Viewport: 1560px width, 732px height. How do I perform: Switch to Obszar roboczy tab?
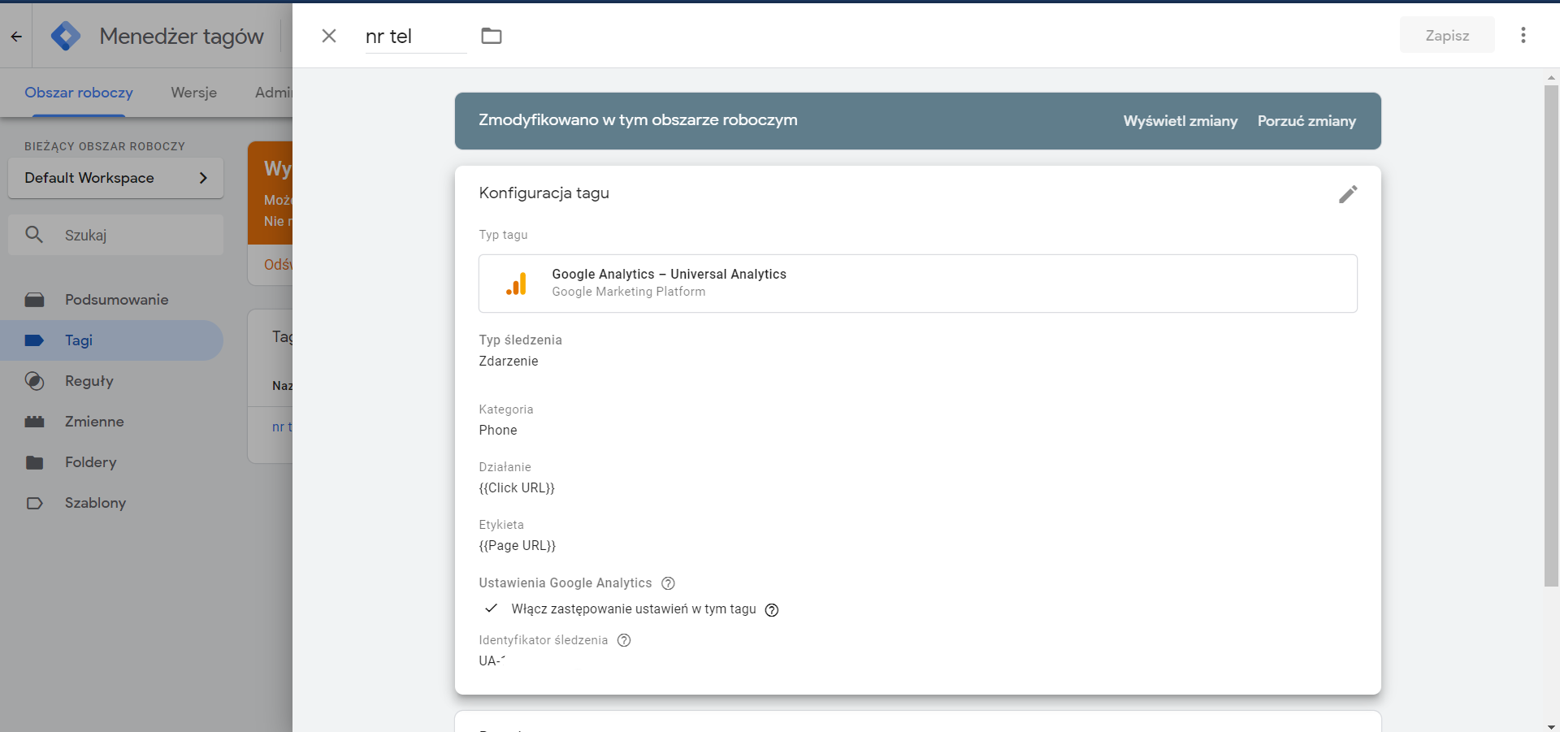(79, 93)
